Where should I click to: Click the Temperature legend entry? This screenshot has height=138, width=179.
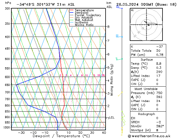tap(84, 10)
